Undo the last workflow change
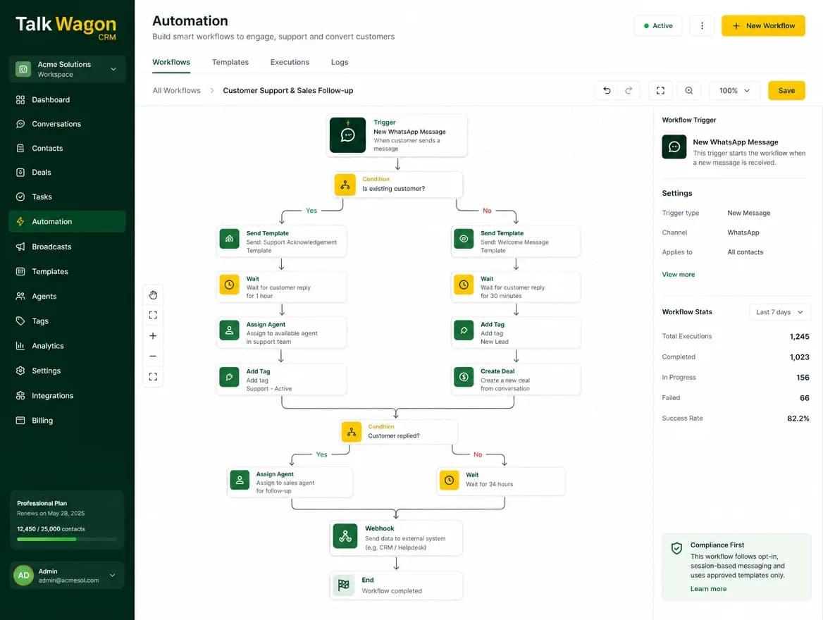Viewport: 823px width, 620px height. pyautogui.click(x=607, y=90)
